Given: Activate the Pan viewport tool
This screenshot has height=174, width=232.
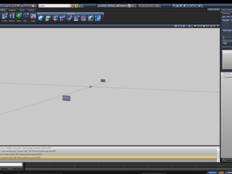Looking at the screenshot, I should 206,26.
